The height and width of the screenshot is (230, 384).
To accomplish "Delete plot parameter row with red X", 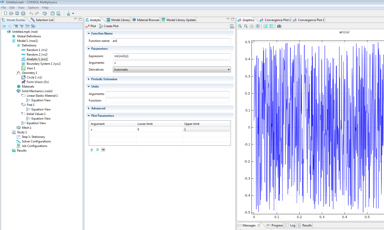I will pyautogui.click(x=103, y=150).
